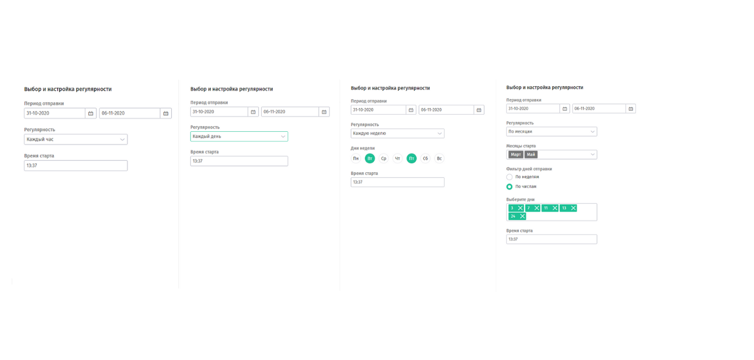The width and height of the screenshot is (754, 360).
Task: Toggle Вс weekday circle
Action: coord(439,158)
